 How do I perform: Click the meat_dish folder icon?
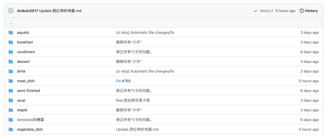(11, 81)
